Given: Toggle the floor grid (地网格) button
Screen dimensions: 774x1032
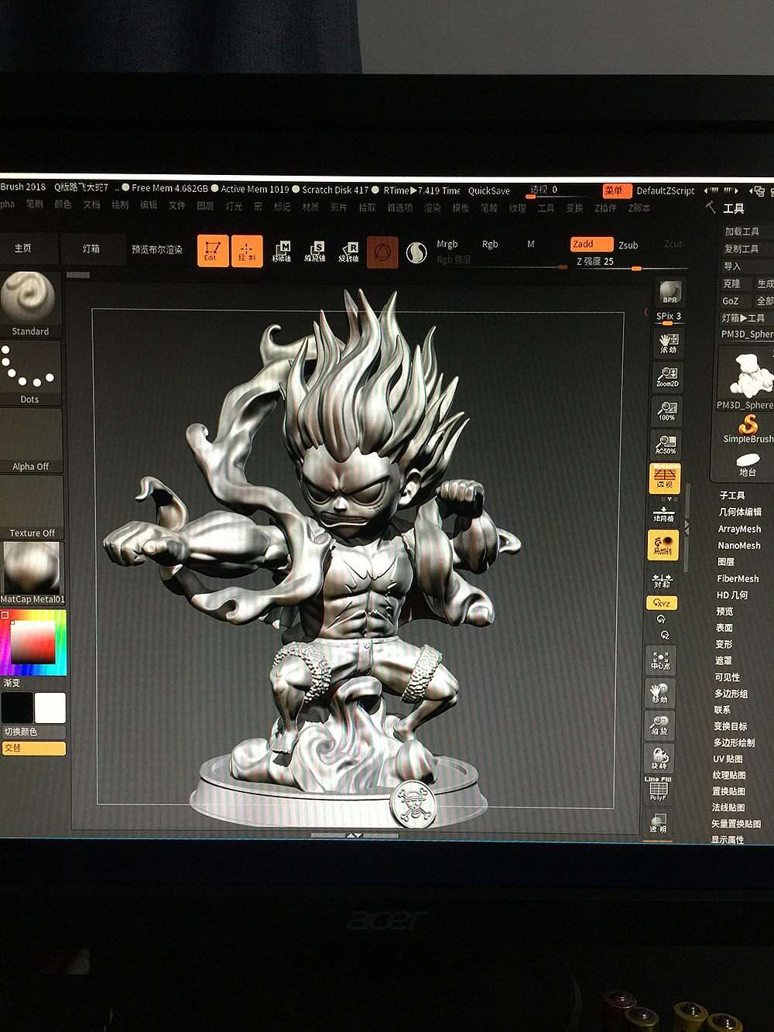Looking at the screenshot, I should (664, 513).
